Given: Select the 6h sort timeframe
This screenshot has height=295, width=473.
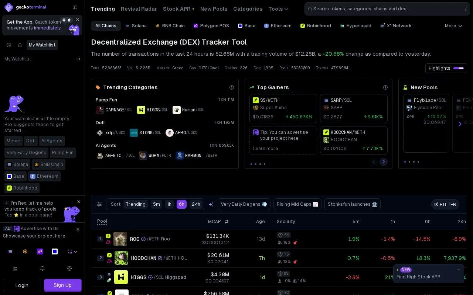Looking at the screenshot, I should click(181, 204).
